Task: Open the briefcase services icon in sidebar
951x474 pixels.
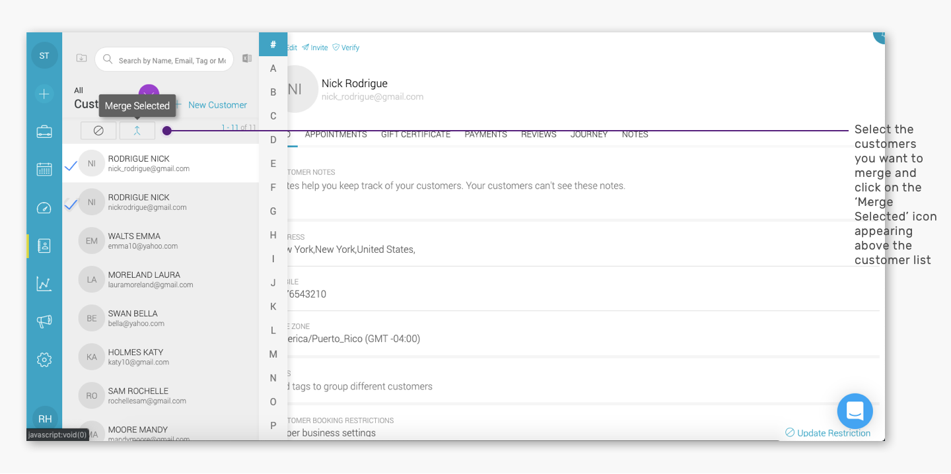Action: click(44, 132)
